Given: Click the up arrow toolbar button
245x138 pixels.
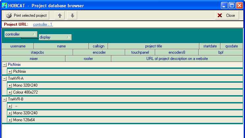Looking at the screenshot, I should (x=60, y=15).
